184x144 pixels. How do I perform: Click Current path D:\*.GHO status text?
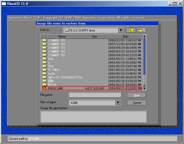point(24,139)
